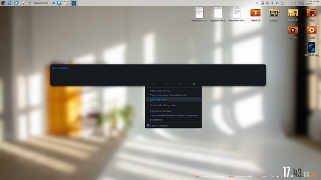Open the application launcher in the top panel
321x180 pixels.
click(3, 3)
